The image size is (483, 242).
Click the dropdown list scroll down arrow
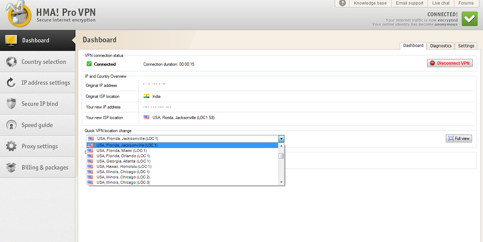click(281, 182)
